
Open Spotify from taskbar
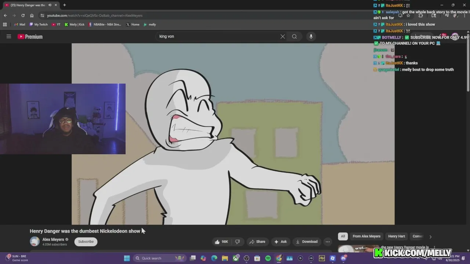(268, 258)
